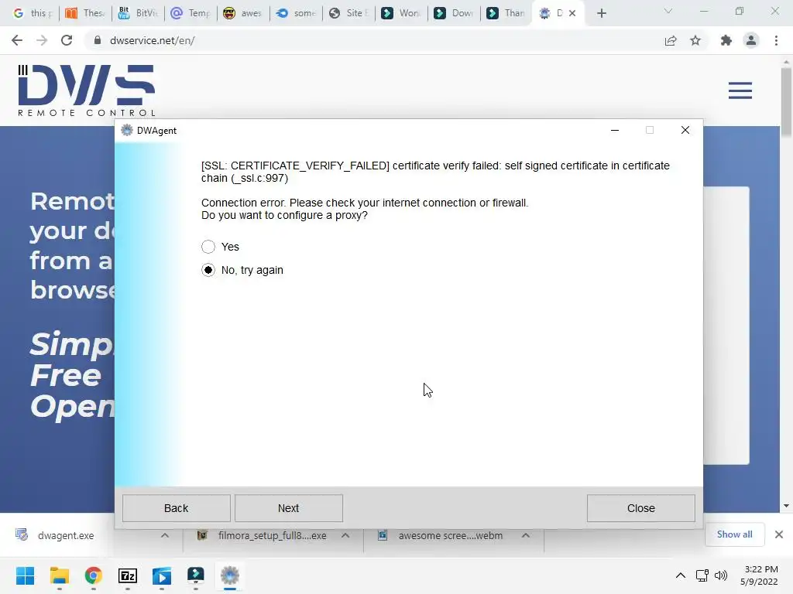Switch to the 'Thes' tab
This screenshot has width=793, height=594.
click(85, 13)
